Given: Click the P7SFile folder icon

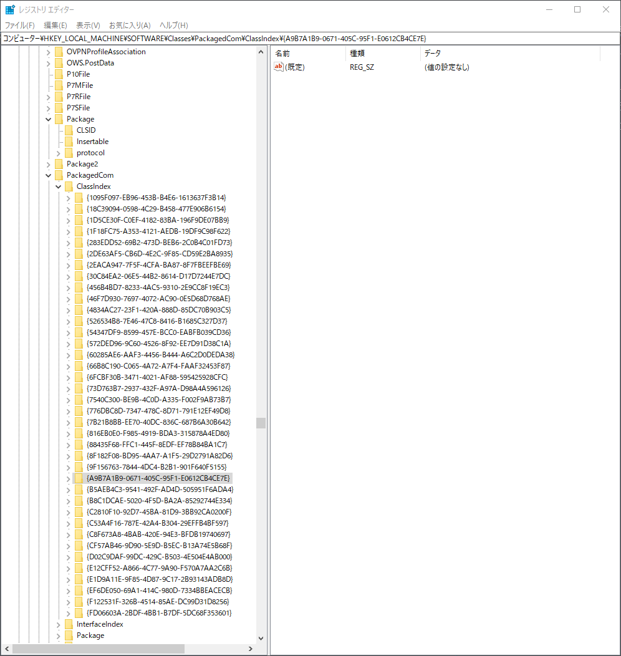Looking at the screenshot, I should click(59, 108).
